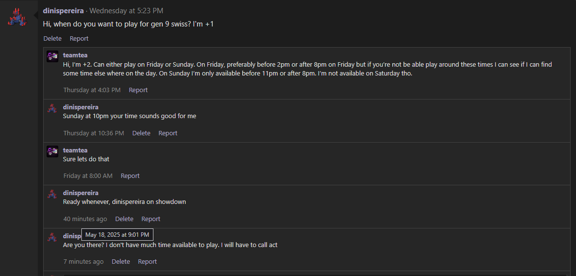Report the comment posted 7 minutes ago
The height and width of the screenshot is (276, 576).
(x=147, y=262)
